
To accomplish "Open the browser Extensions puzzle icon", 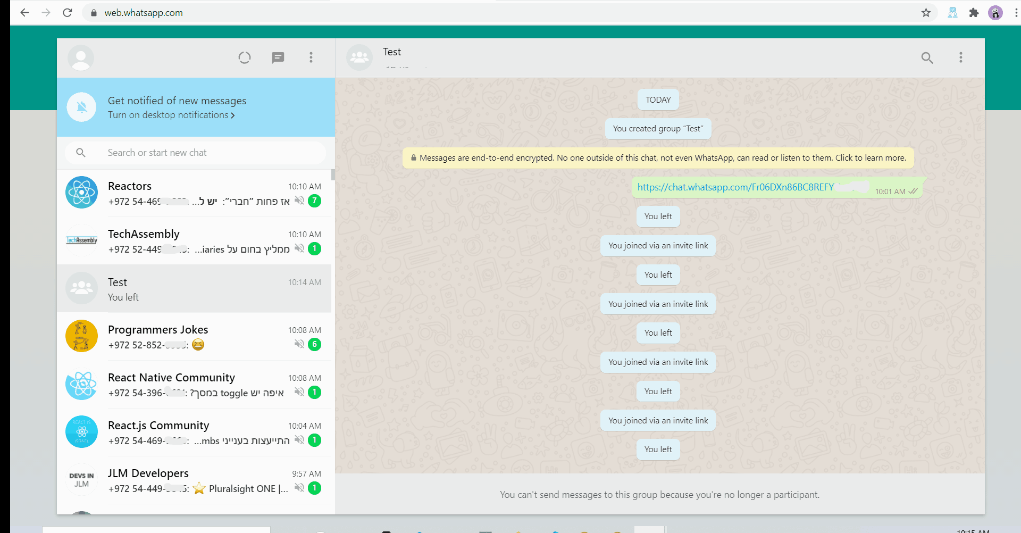I will point(974,12).
